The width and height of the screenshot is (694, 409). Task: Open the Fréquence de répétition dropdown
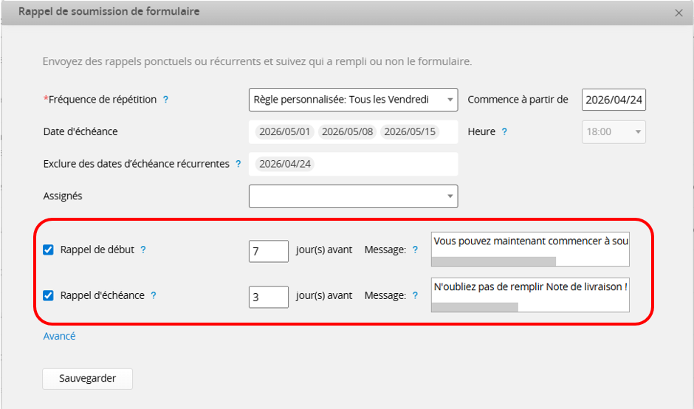(x=353, y=100)
